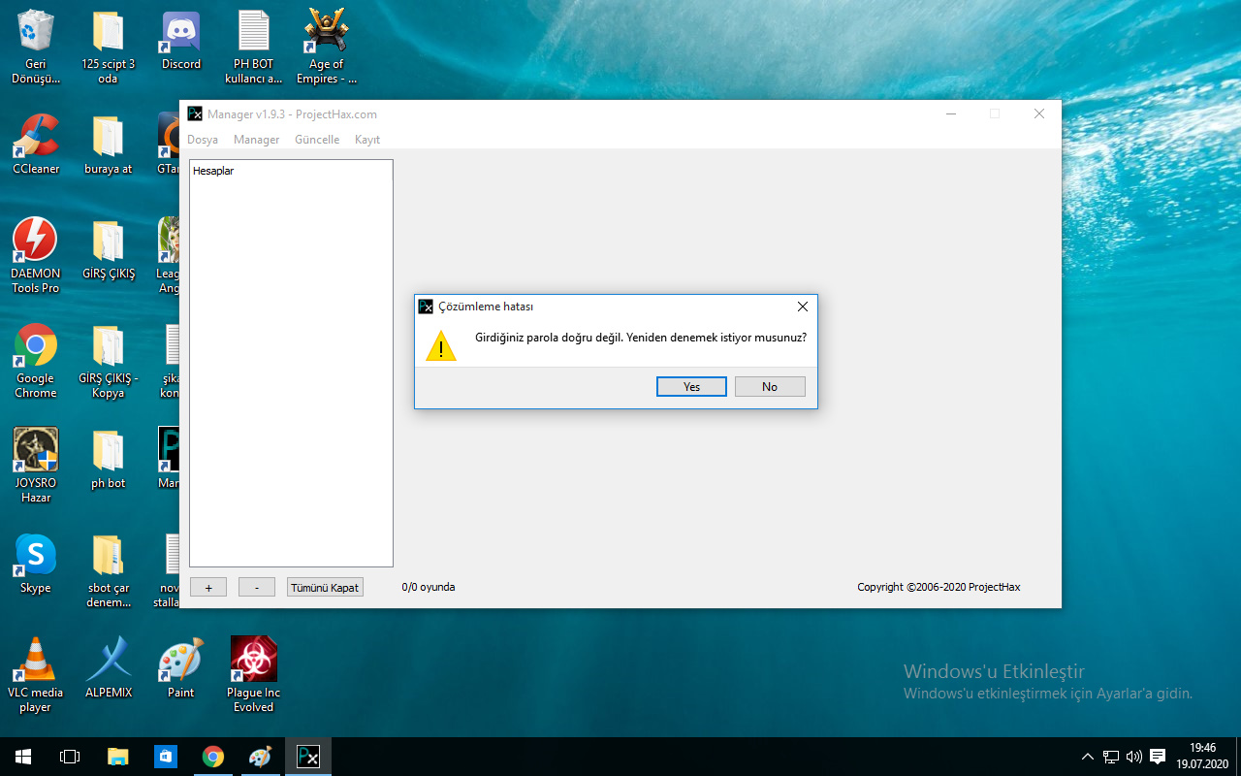Click File Explorer in the taskbar
The height and width of the screenshot is (776, 1241).
pos(117,757)
